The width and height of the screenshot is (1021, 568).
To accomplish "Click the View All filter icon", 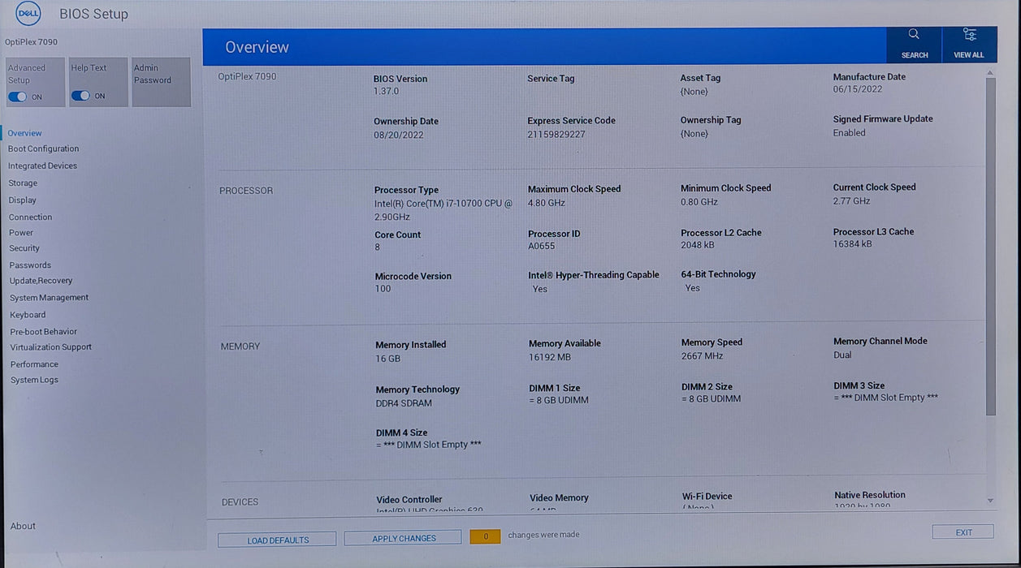I will coord(969,34).
